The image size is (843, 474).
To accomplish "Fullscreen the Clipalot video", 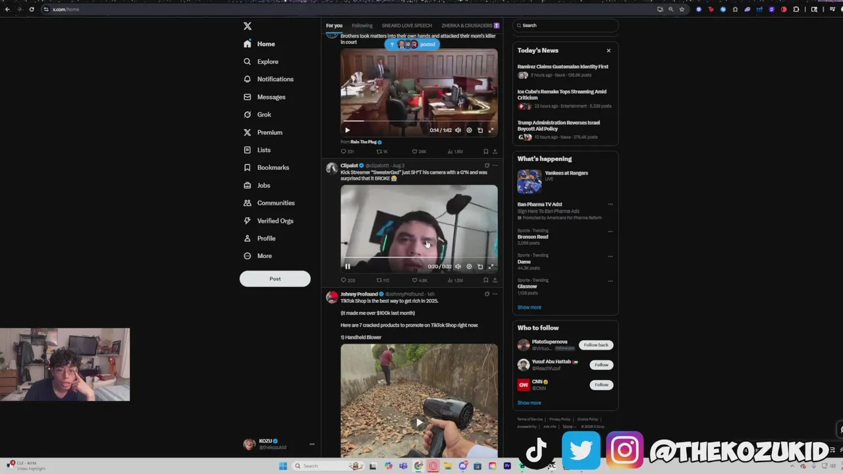I will tap(491, 267).
